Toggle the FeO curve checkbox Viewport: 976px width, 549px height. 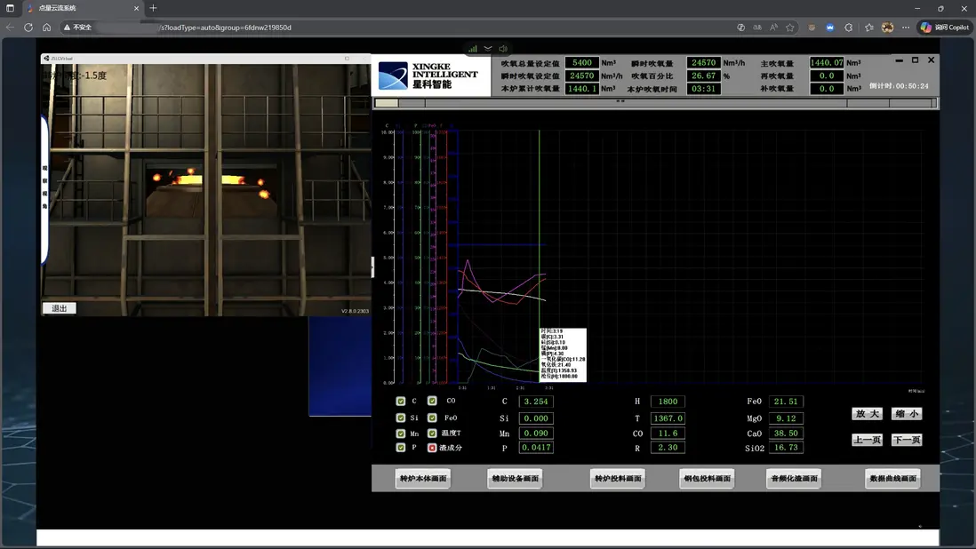[432, 418]
